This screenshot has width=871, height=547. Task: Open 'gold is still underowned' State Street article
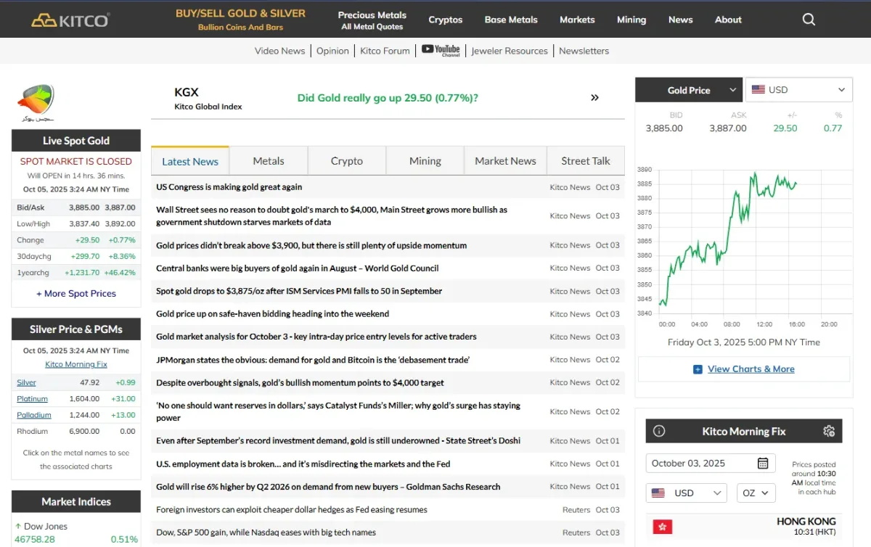[x=338, y=441]
